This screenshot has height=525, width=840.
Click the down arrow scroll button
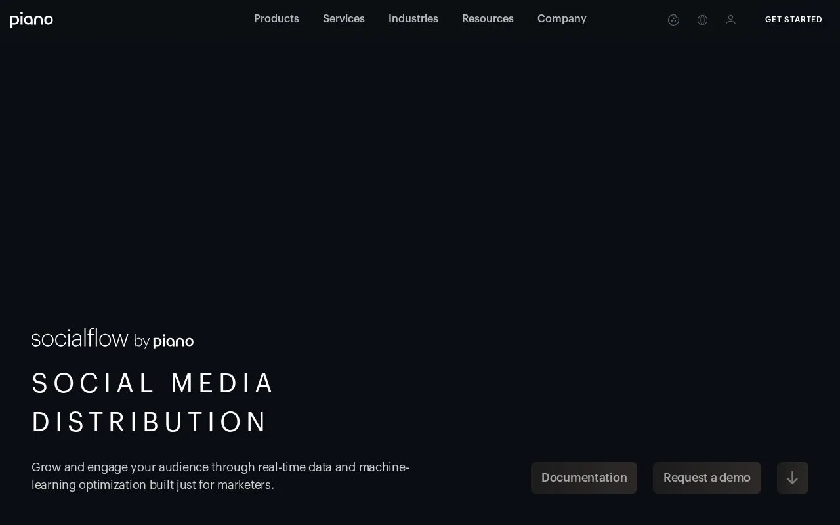(x=793, y=478)
